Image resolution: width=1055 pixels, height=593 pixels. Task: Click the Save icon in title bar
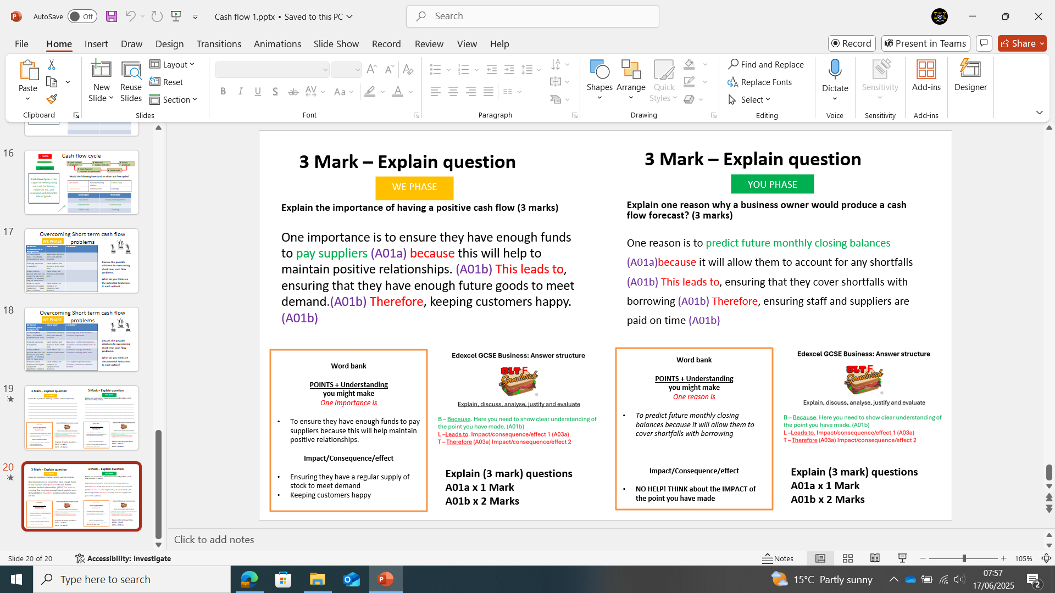coord(112,16)
